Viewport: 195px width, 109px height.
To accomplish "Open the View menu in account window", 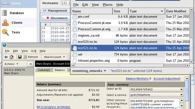I will 25,51.
